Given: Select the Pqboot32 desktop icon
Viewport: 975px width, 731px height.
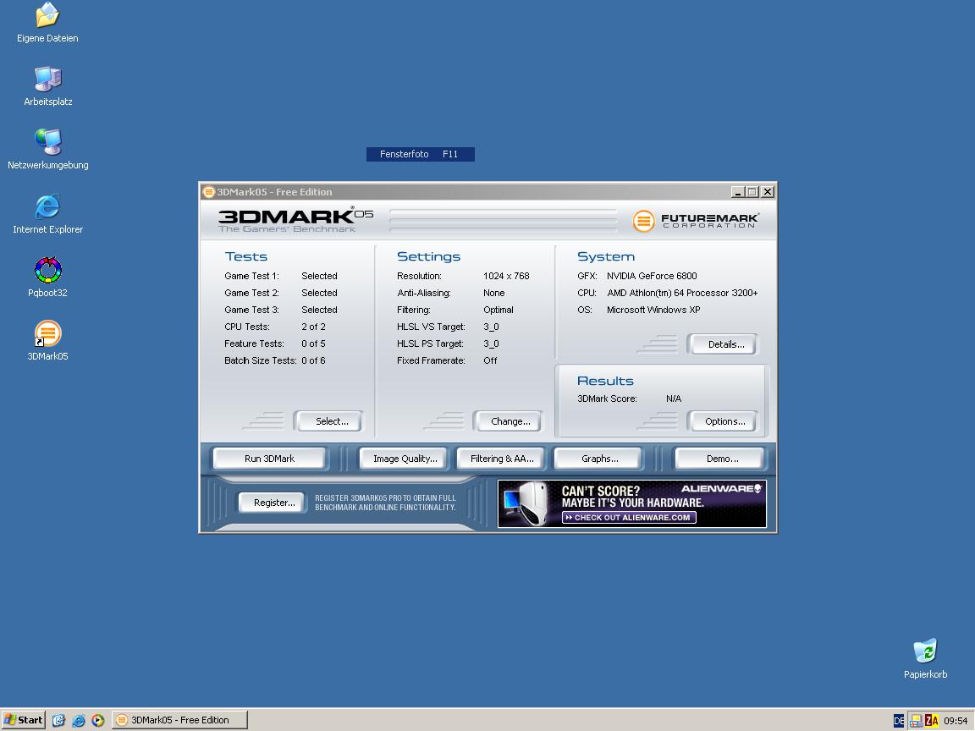Looking at the screenshot, I should tap(48, 277).
